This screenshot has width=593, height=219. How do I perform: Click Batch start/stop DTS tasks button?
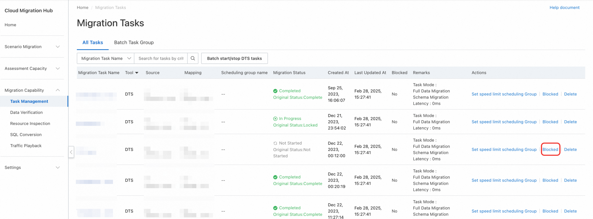[234, 58]
